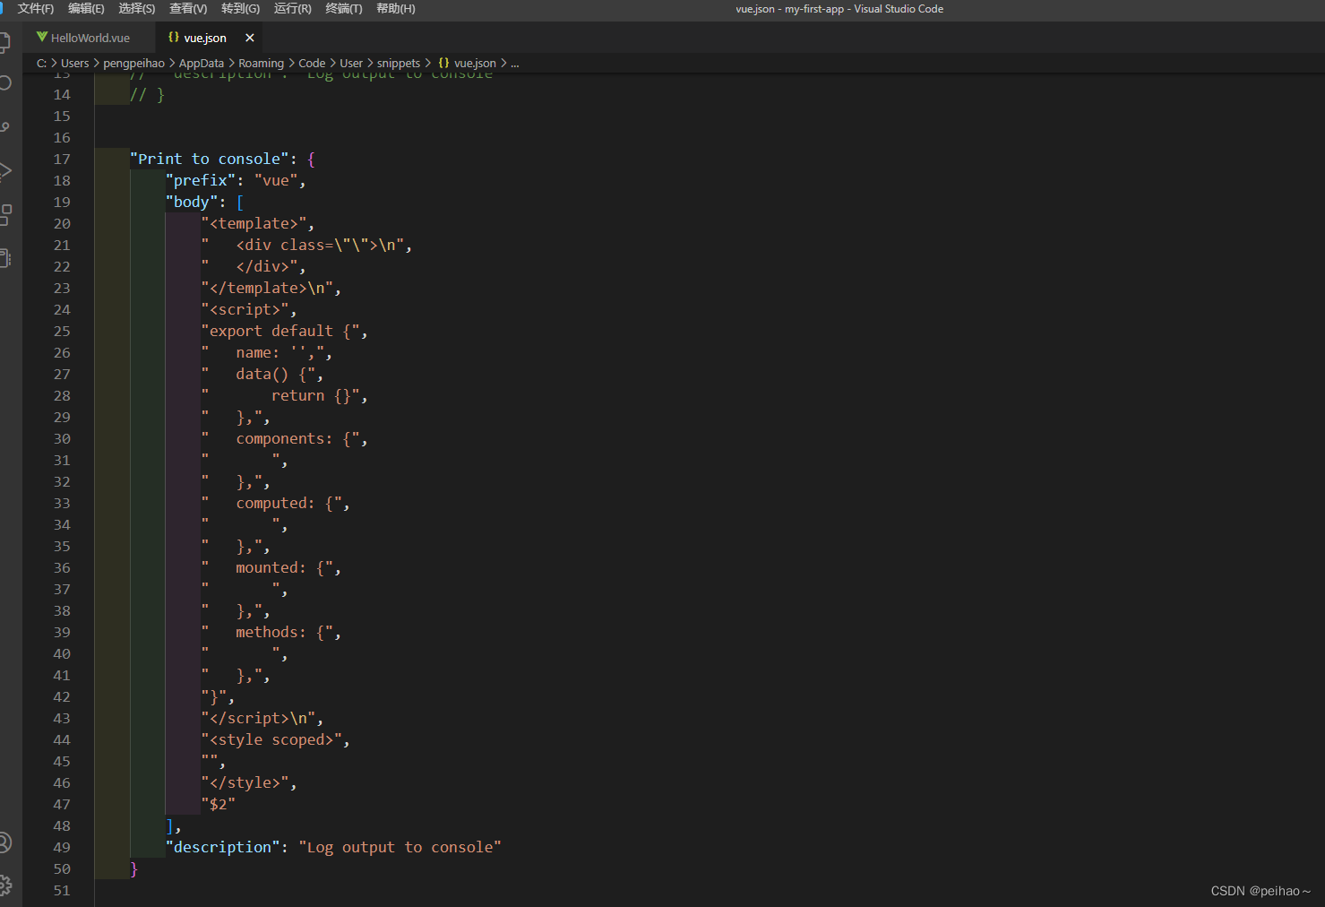Open Run and Debug view
1325x907 pixels.
coord(4,170)
